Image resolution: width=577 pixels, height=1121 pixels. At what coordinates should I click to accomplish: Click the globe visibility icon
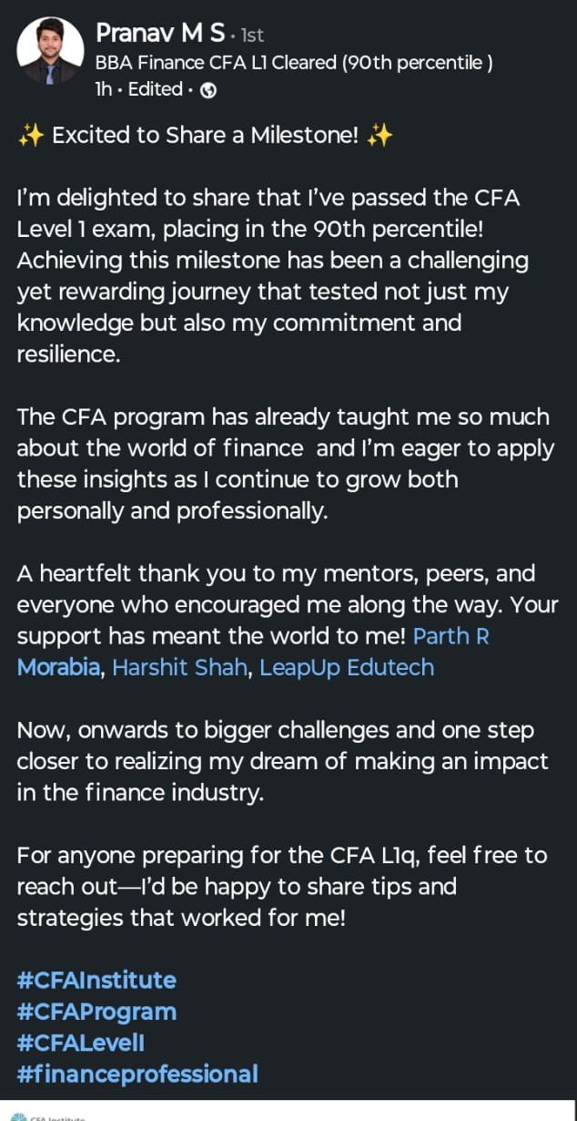(208, 90)
